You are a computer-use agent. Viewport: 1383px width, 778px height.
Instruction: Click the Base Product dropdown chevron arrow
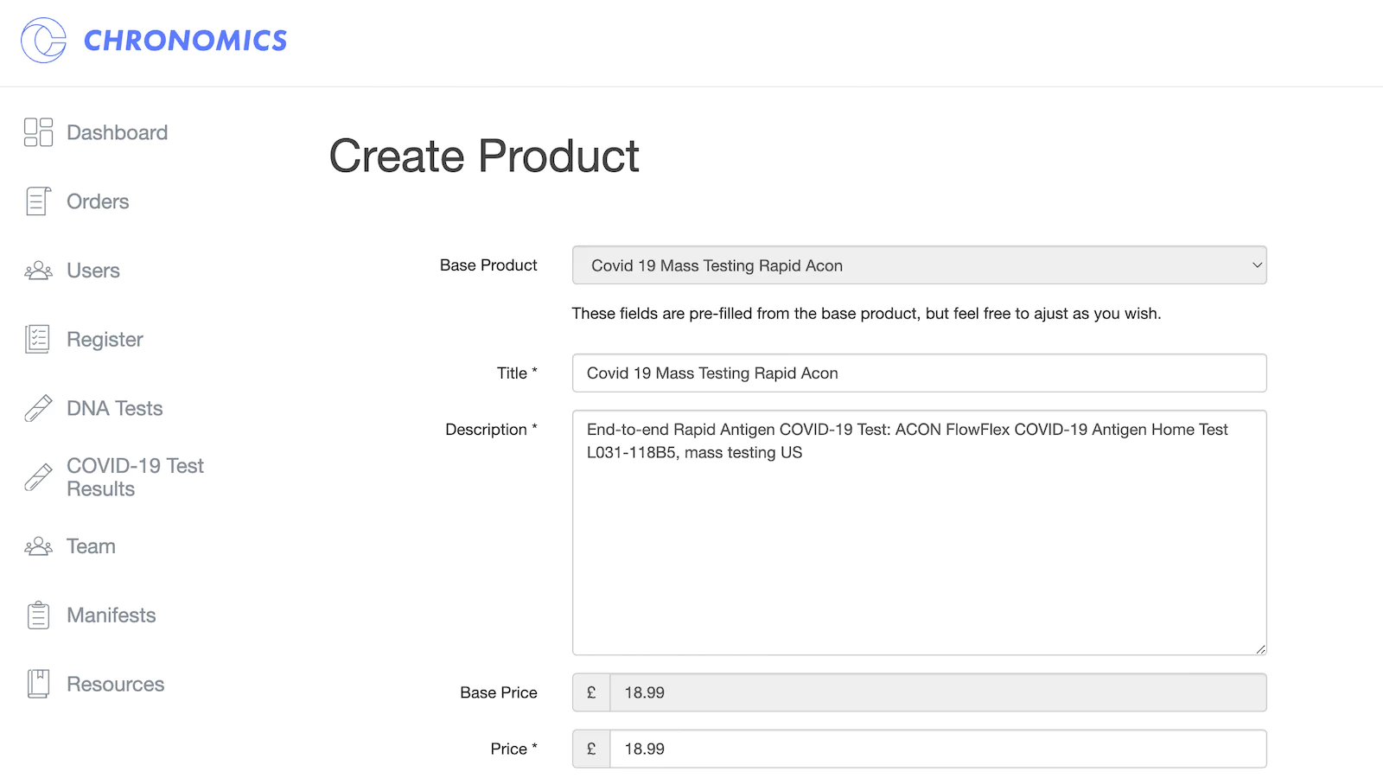click(1257, 265)
